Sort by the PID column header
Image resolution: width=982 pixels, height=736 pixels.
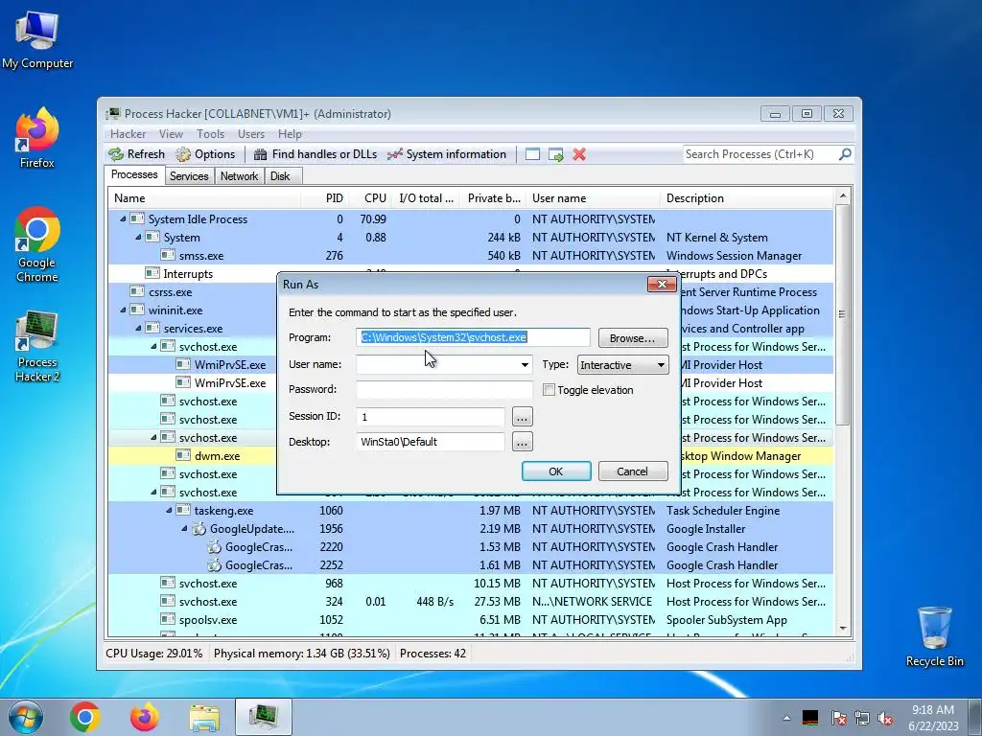(x=324, y=197)
